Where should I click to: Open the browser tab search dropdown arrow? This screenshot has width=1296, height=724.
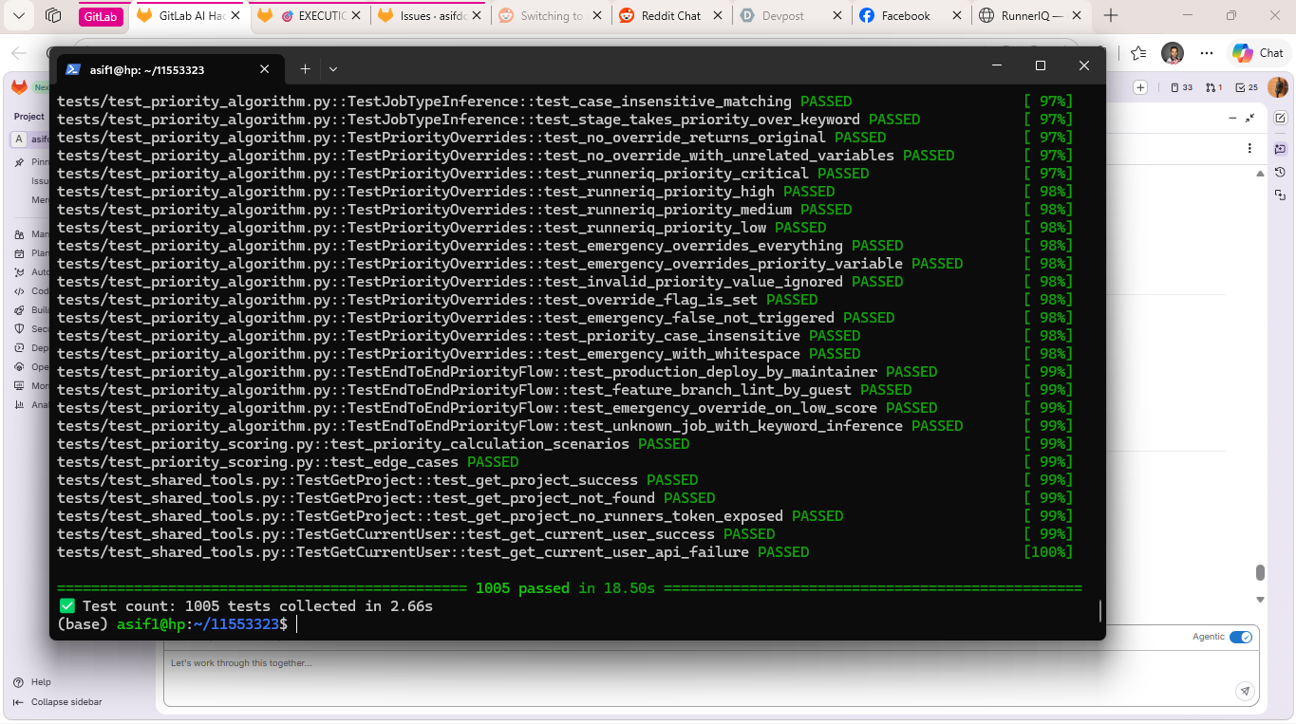point(19,15)
